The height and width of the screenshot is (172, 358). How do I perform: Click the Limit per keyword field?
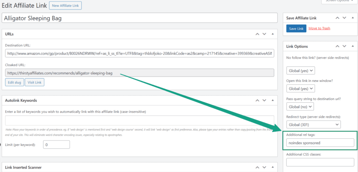[x=56, y=145]
